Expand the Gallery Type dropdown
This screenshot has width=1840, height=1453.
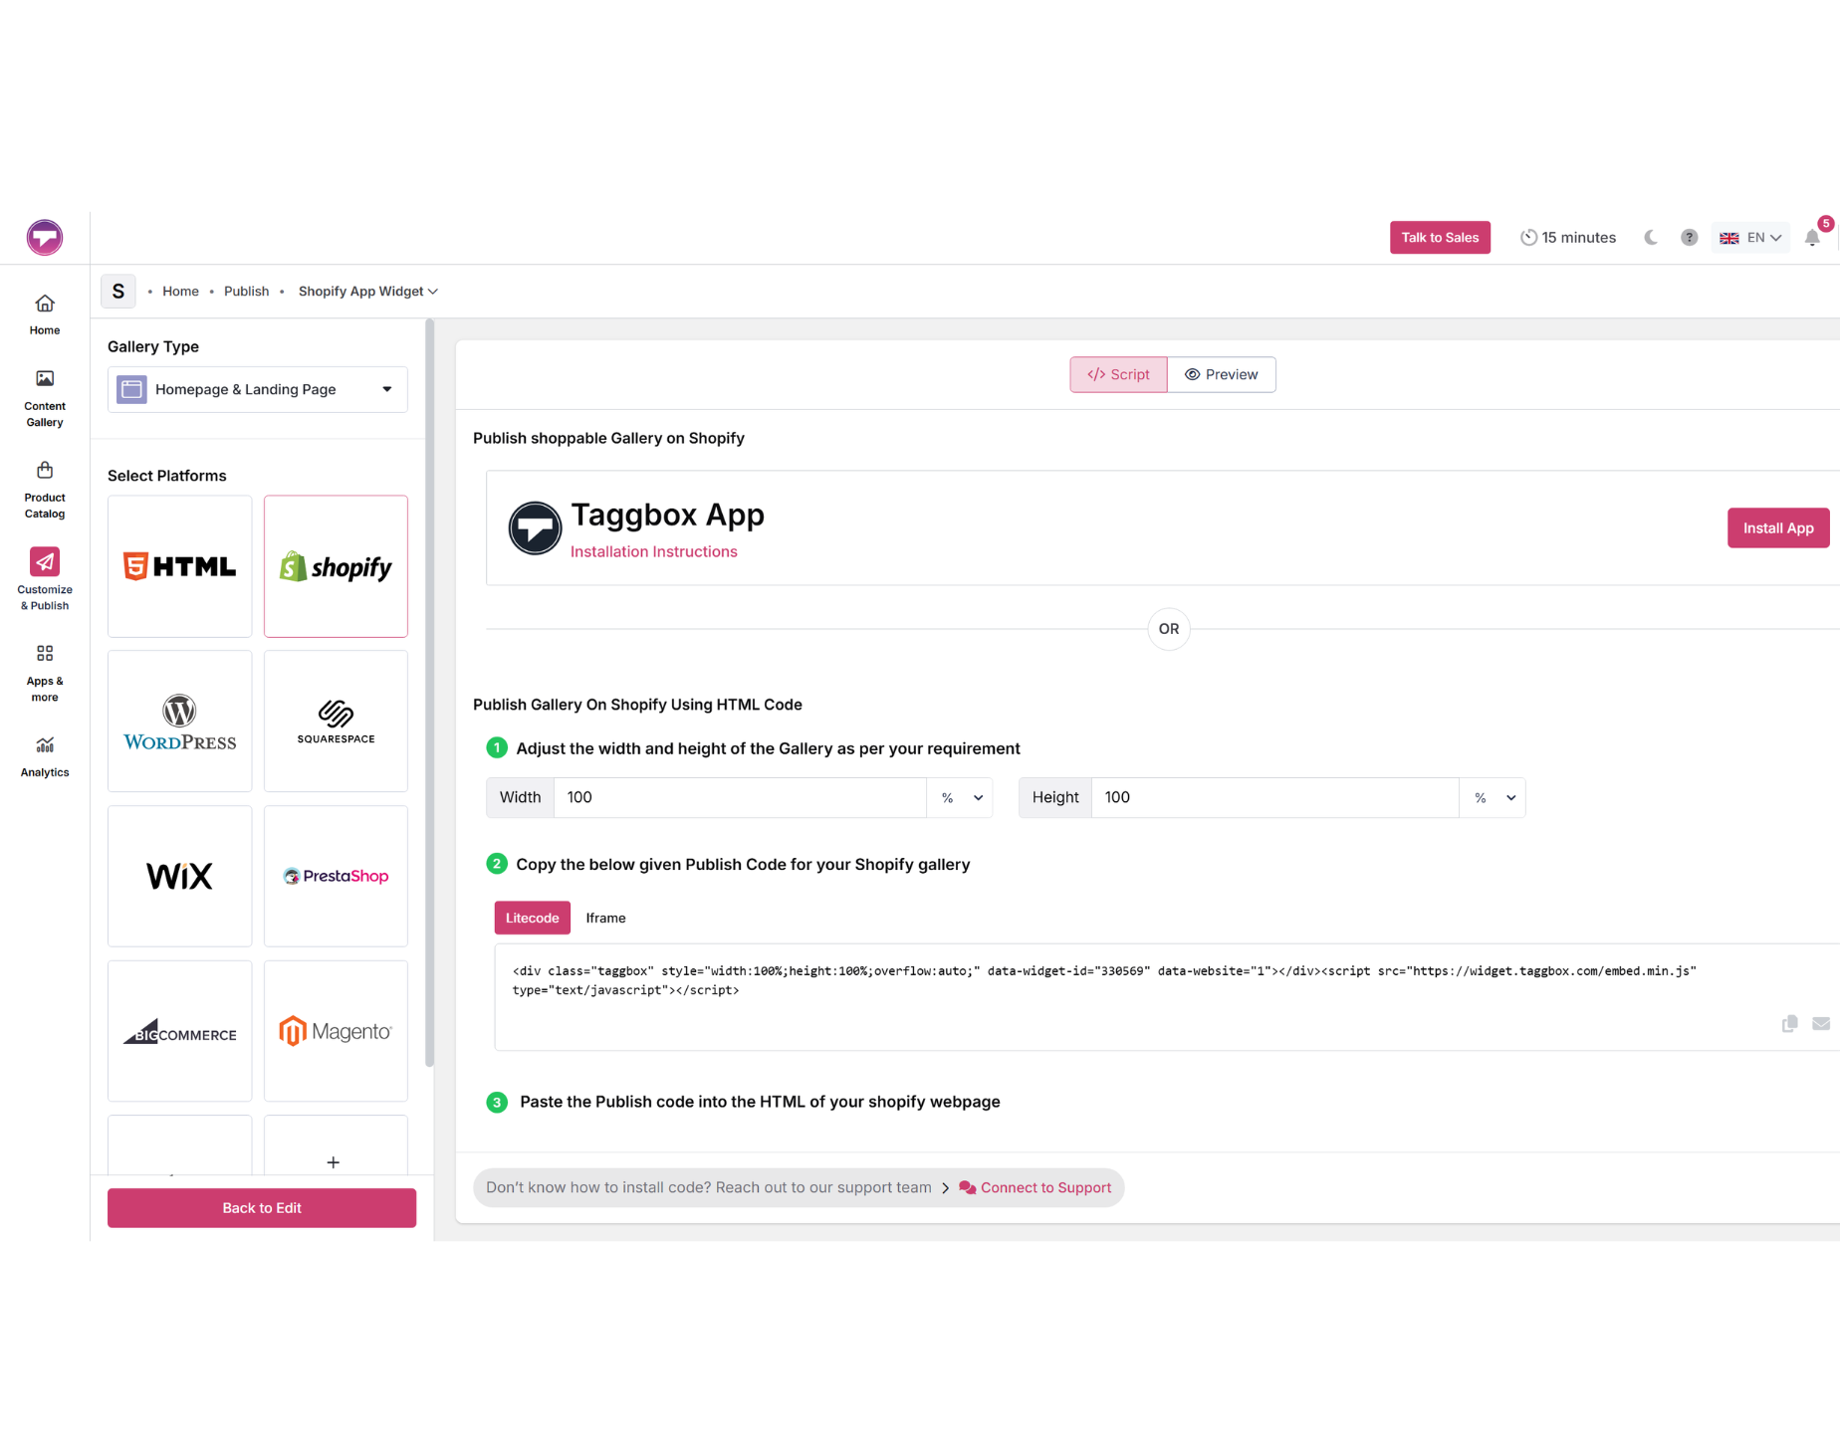pos(258,389)
